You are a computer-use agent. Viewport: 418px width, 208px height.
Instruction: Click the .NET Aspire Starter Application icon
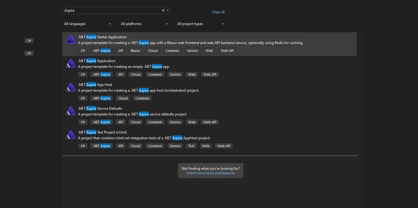click(x=70, y=40)
